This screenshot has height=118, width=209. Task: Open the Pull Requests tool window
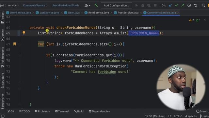[3, 57]
